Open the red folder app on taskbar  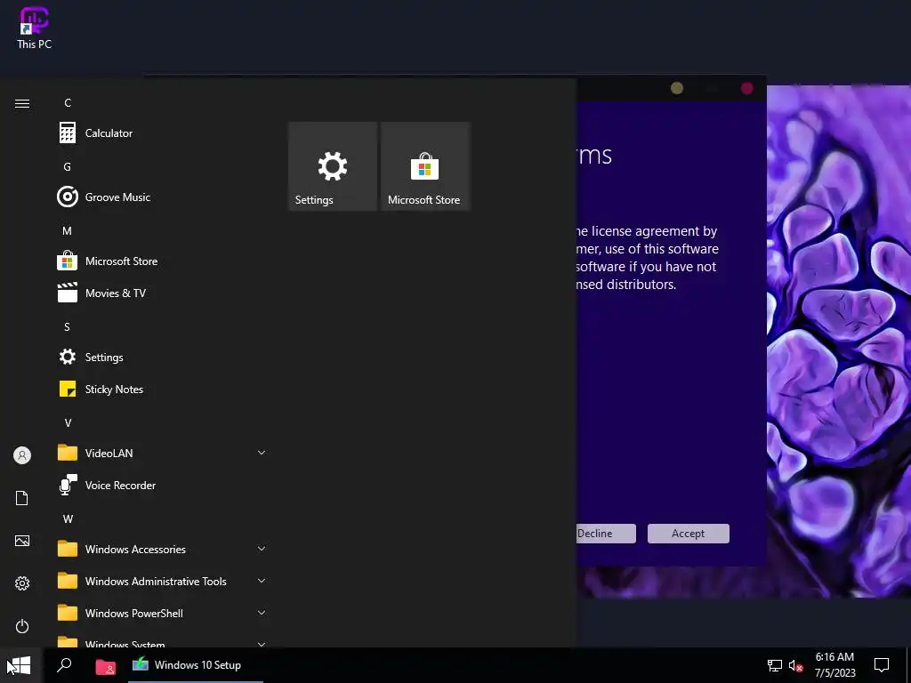tap(105, 666)
